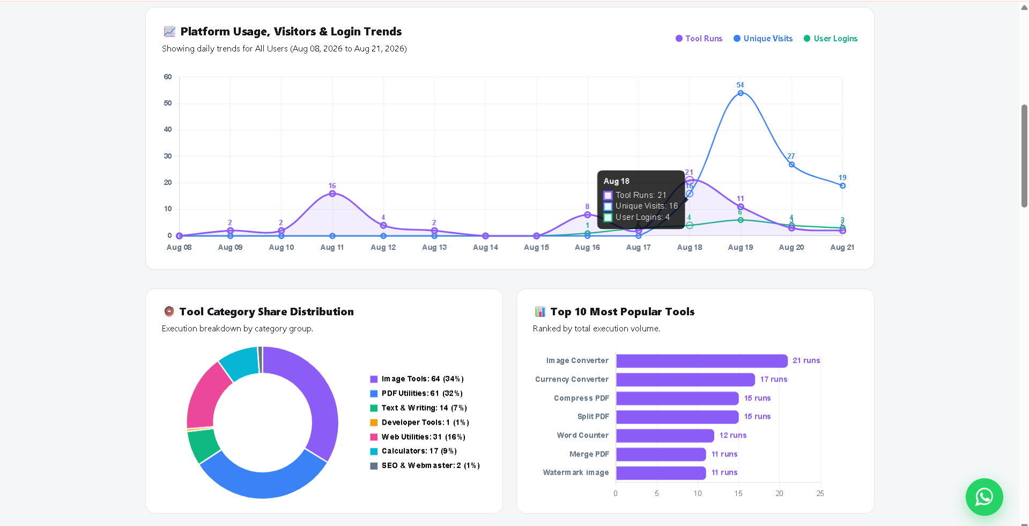Click the Currency Converter bar
1029x526 pixels.
click(x=685, y=380)
